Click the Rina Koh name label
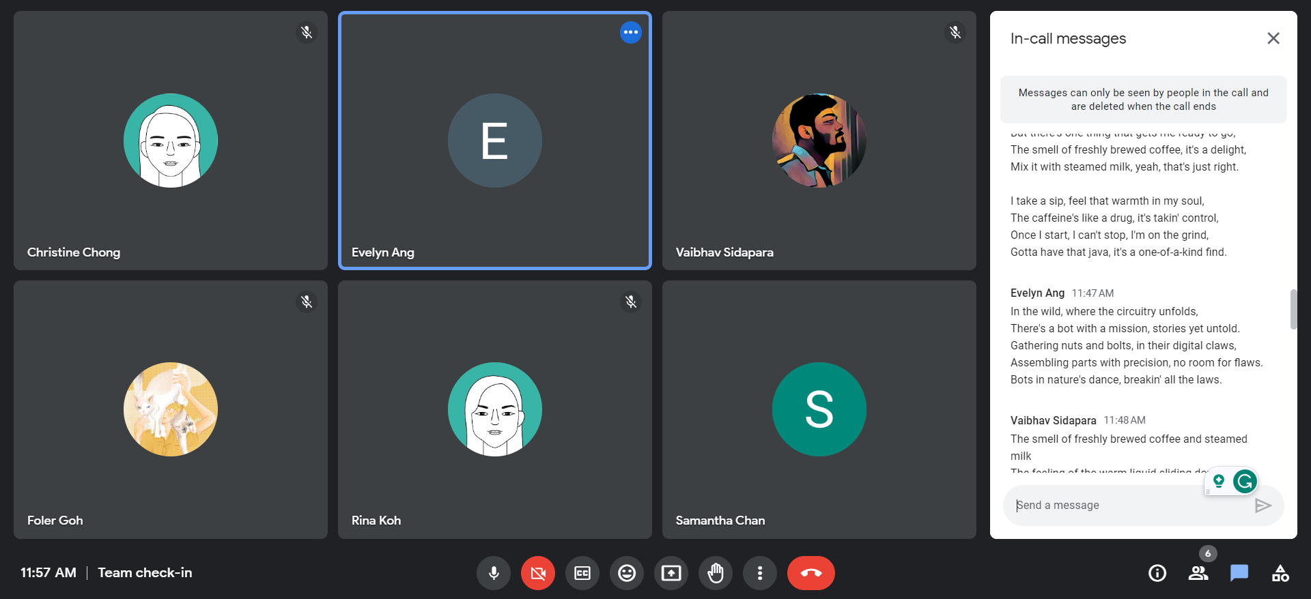Screen dimensions: 1311x599 pos(376,521)
